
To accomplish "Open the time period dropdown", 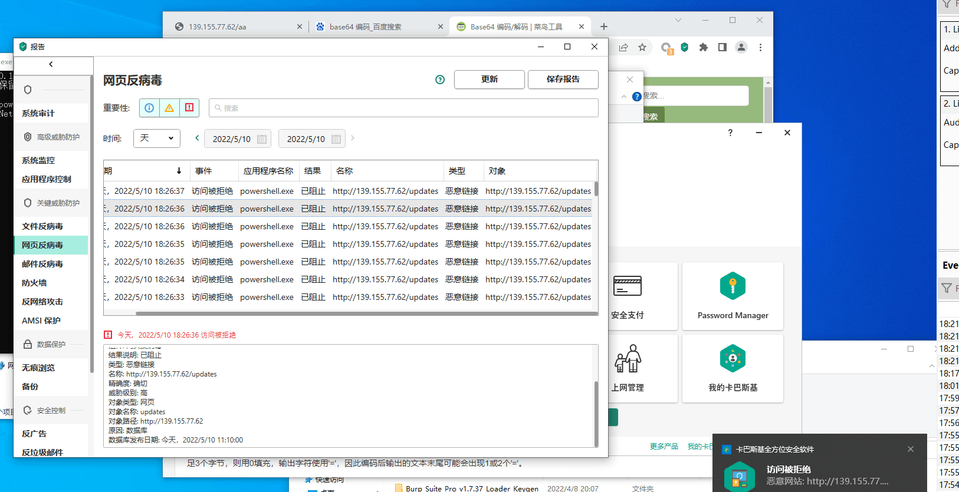I will [x=157, y=138].
